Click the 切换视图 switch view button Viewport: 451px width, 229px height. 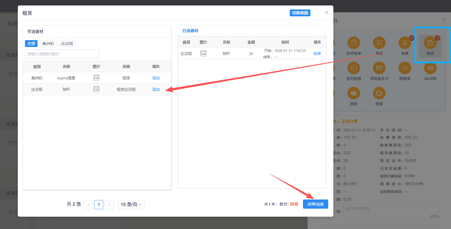point(300,13)
